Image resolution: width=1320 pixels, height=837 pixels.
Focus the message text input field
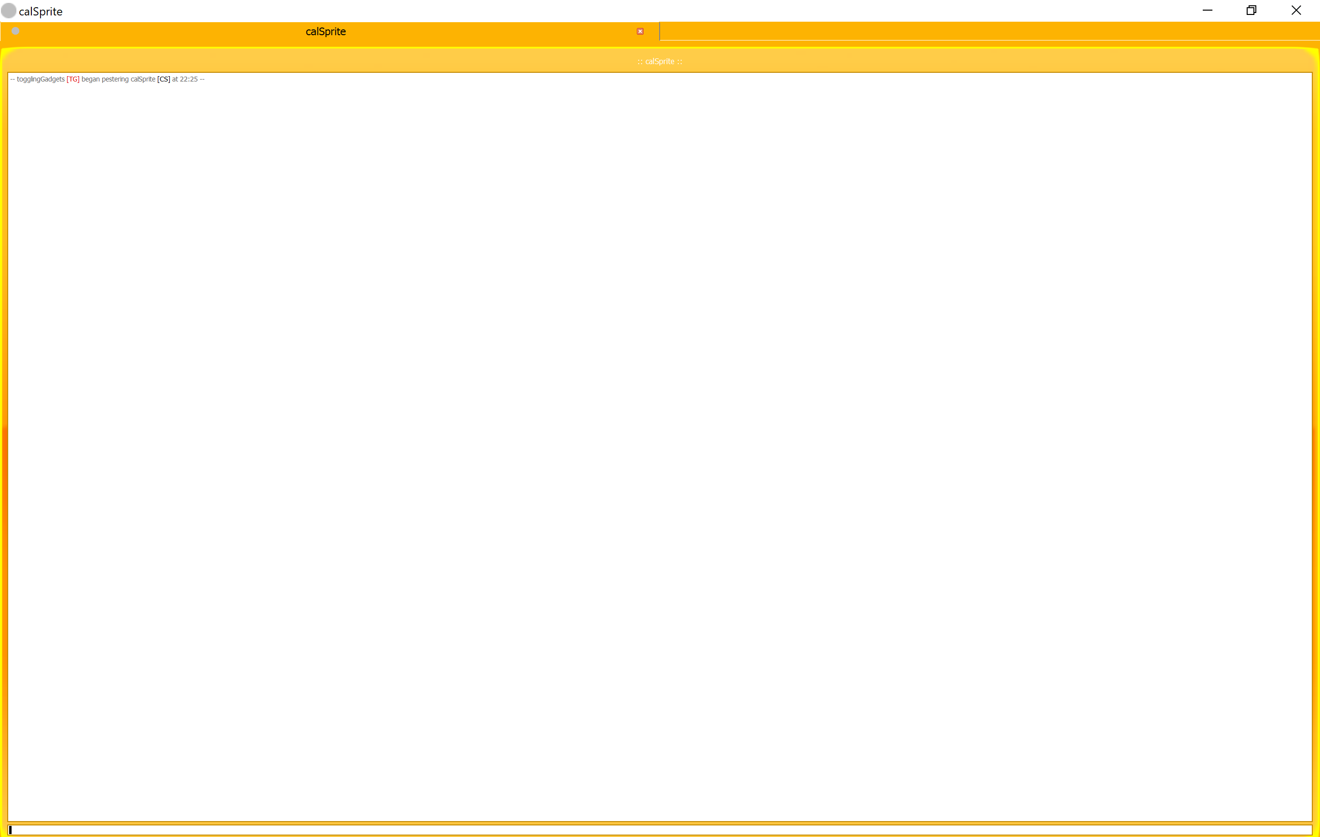click(658, 830)
